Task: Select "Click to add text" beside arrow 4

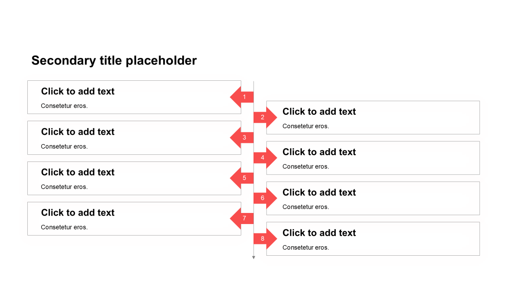Action: click(319, 152)
